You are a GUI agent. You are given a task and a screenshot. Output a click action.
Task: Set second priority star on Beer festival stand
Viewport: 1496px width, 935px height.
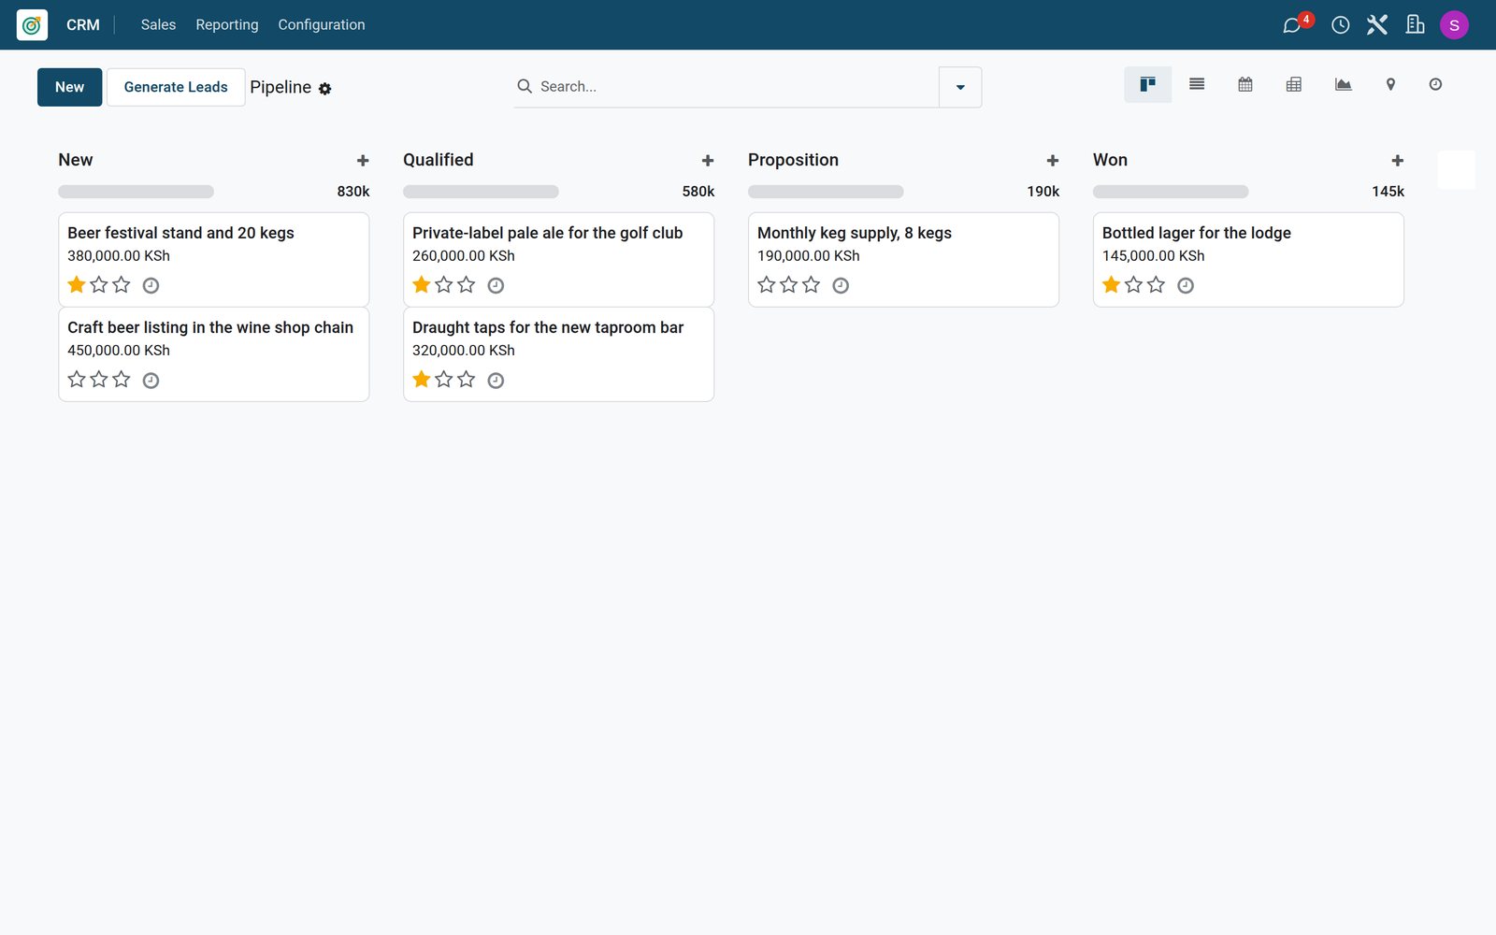tap(99, 284)
